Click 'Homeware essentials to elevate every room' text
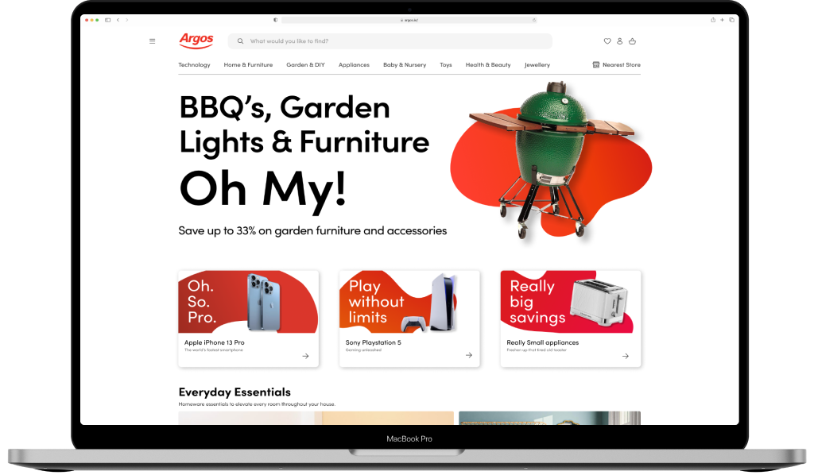Screen dimensions: 814x475 [257, 404]
